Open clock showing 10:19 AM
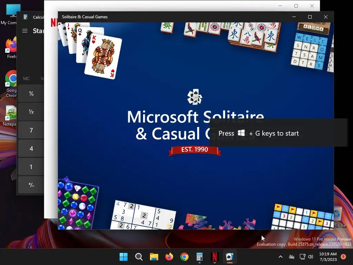Image resolution: width=353 pixels, height=265 pixels. [x=328, y=257]
